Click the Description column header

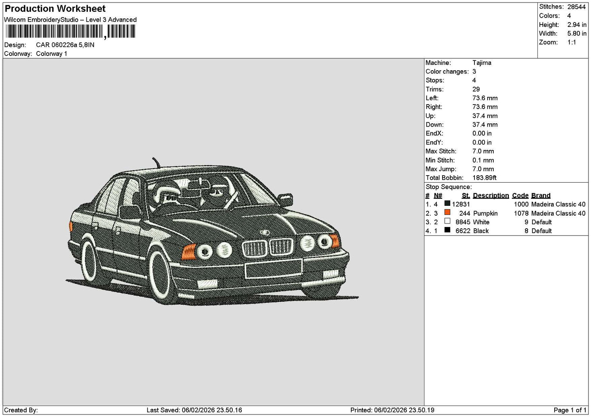click(x=491, y=196)
